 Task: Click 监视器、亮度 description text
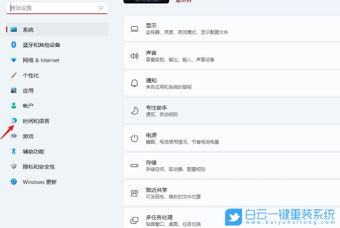[187, 32]
